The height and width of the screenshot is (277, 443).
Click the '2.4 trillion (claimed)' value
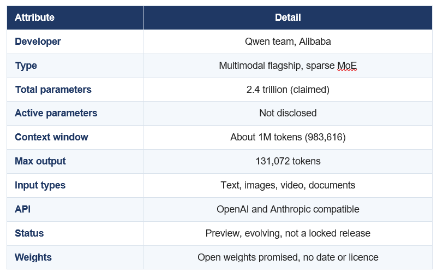(288, 90)
